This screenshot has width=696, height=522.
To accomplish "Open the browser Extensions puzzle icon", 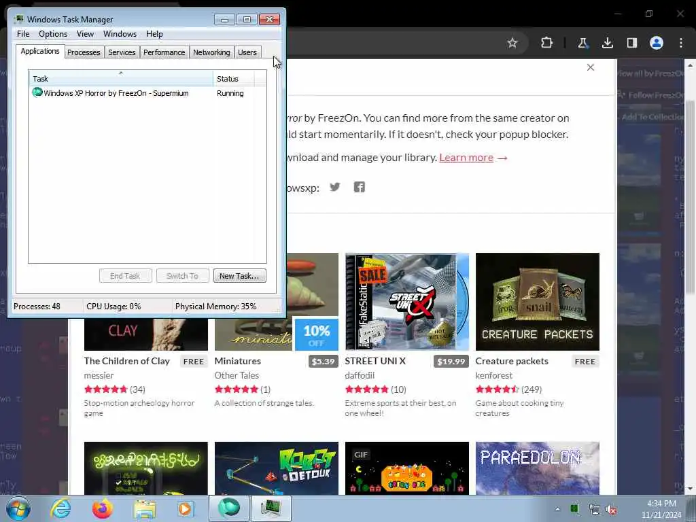I will [x=547, y=43].
